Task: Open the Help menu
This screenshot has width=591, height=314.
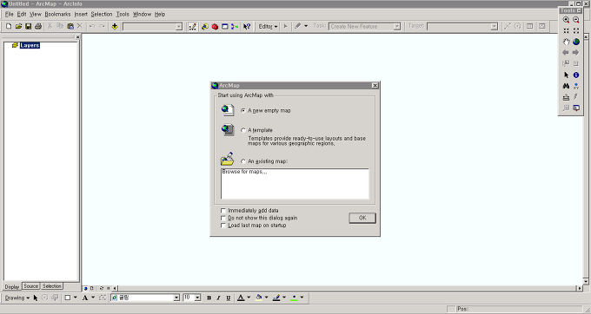Action: (x=160, y=14)
